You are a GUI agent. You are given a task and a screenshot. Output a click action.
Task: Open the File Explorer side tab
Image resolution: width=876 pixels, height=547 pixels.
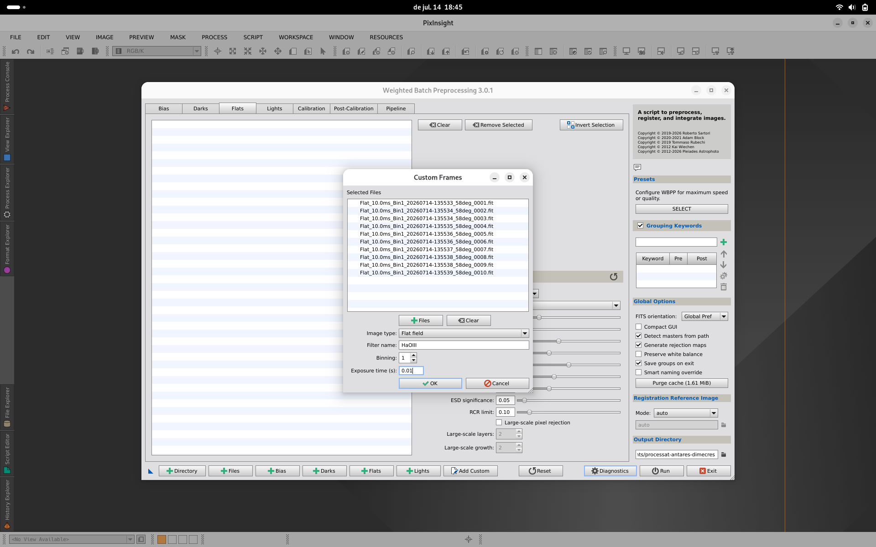[x=7, y=407]
